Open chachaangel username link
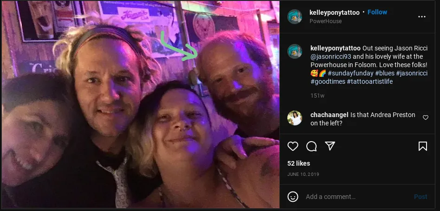This screenshot has height=211, width=440. [329, 115]
